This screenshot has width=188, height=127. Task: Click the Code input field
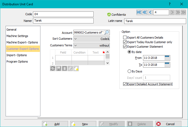click(x=63, y=14)
